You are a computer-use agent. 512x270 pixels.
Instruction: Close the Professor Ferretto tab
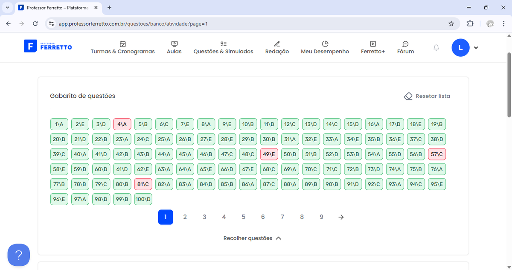point(95,8)
